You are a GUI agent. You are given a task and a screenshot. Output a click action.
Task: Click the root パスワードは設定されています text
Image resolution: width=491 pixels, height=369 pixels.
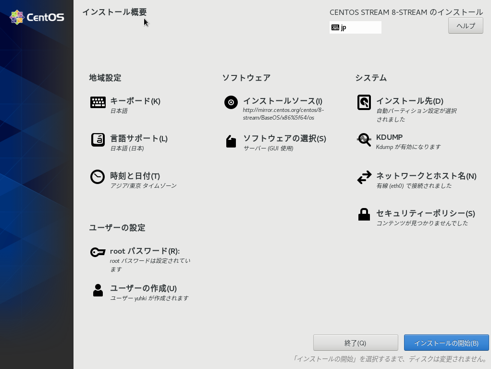click(150, 265)
